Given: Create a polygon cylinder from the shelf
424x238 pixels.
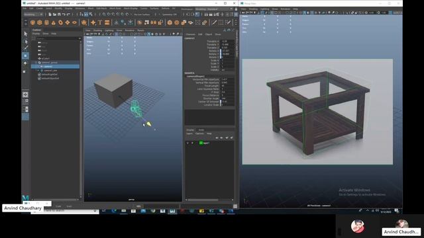Looking at the screenshot, I should 47,22.
